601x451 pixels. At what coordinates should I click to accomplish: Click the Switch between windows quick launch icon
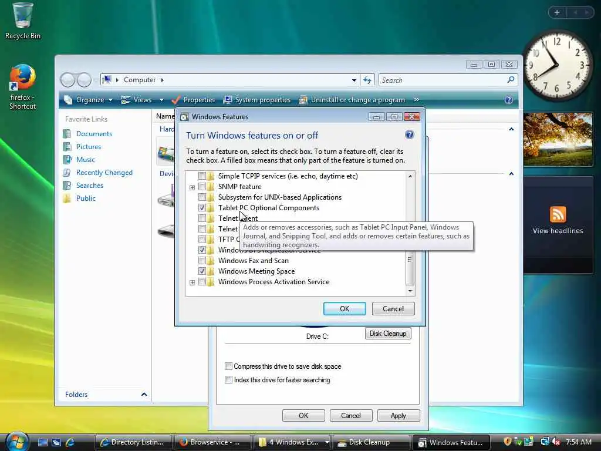point(56,442)
